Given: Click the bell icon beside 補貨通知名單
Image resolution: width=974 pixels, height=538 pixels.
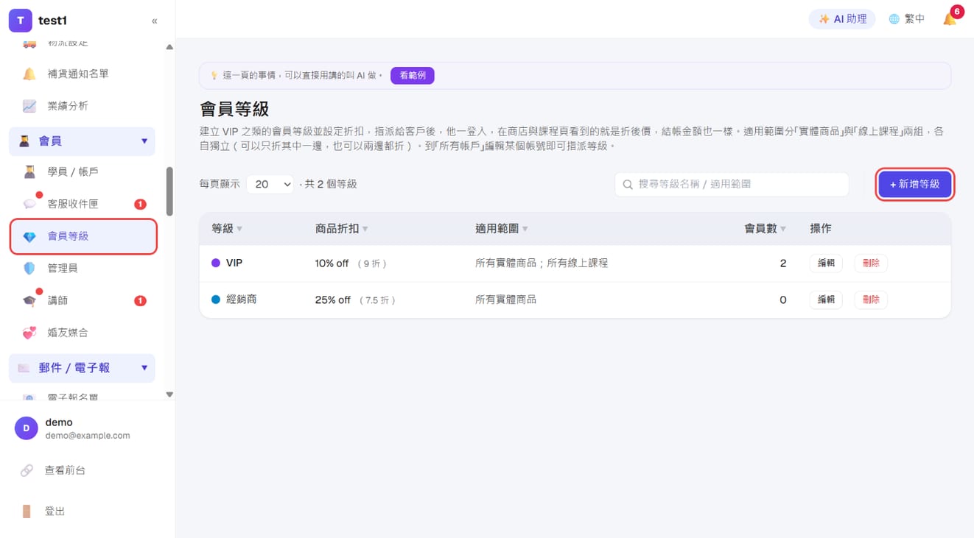Looking at the screenshot, I should click(x=29, y=74).
